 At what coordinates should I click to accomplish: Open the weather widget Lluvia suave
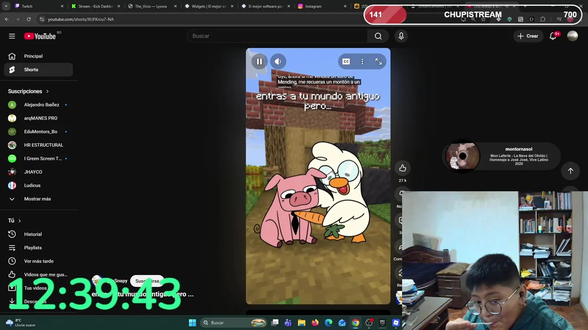tap(20, 323)
